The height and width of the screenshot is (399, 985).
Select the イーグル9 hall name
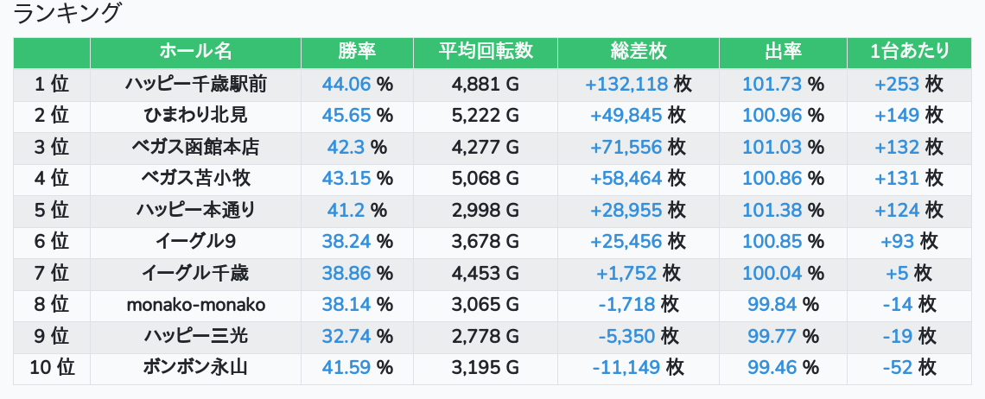tap(195, 241)
